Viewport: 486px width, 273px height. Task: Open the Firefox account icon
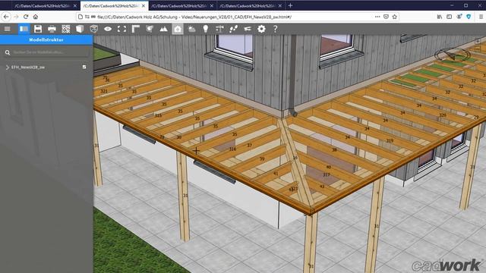pos(459,17)
